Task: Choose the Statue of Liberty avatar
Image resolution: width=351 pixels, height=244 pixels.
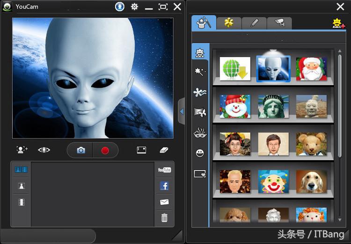Action: pyautogui.click(x=273, y=106)
